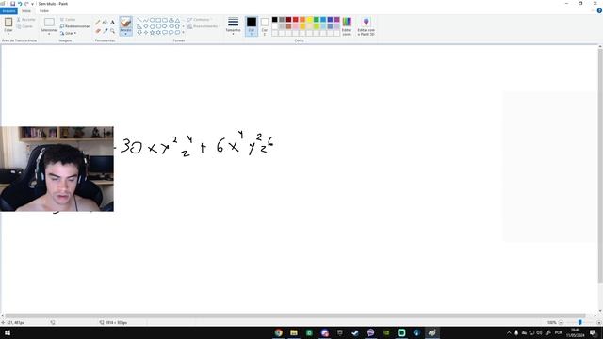Image resolution: width=603 pixels, height=339 pixels.
Task: Click the Cortar crop button
Action: 68,20
